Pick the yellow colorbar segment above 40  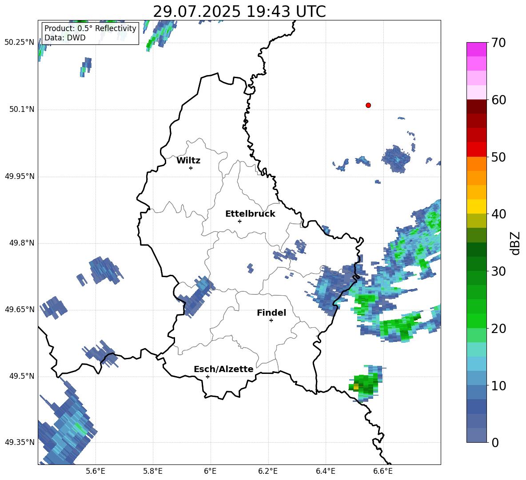pos(476,206)
